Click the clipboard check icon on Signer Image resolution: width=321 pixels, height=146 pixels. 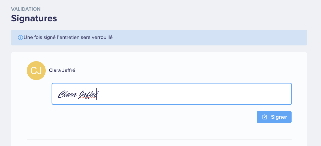coord(265,117)
